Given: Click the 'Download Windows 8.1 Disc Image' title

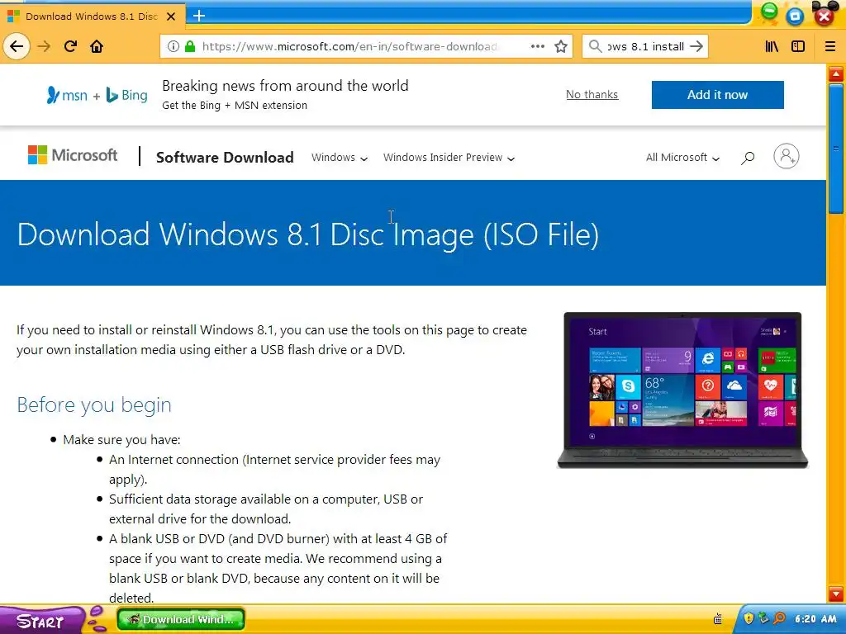Looking at the screenshot, I should (308, 235).
